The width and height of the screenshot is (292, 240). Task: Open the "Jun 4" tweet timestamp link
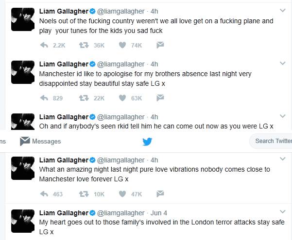[x=159, y=213]
